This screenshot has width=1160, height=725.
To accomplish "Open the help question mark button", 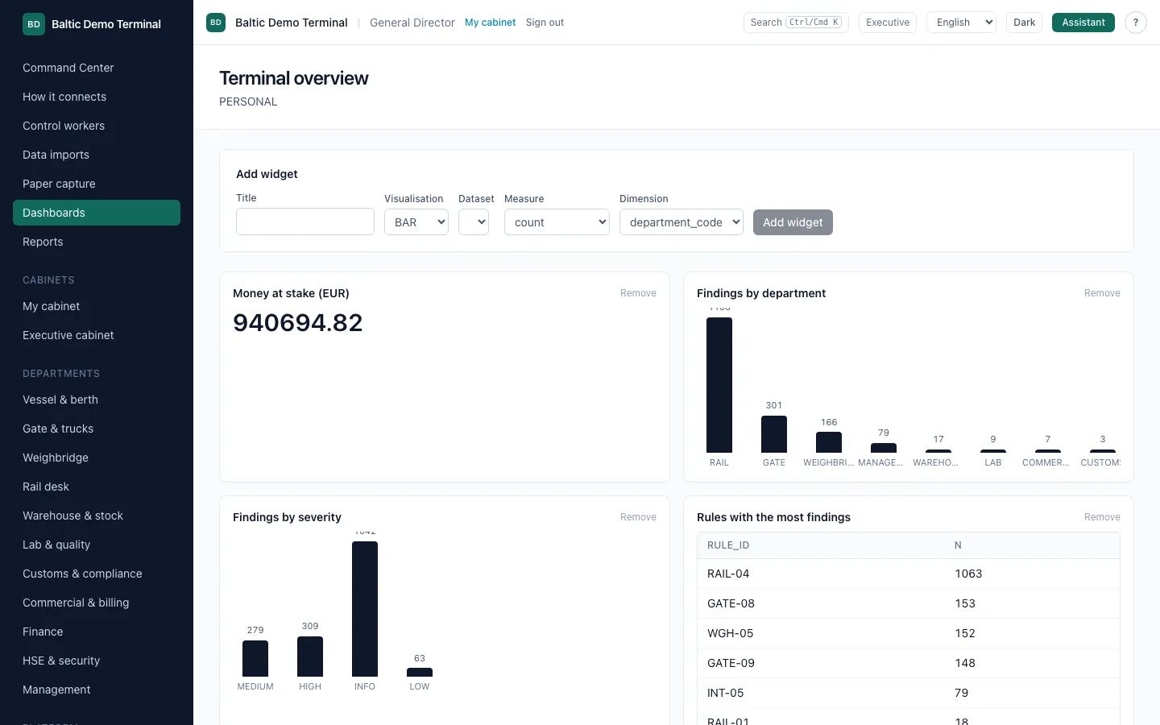I will pos(1135,23).
